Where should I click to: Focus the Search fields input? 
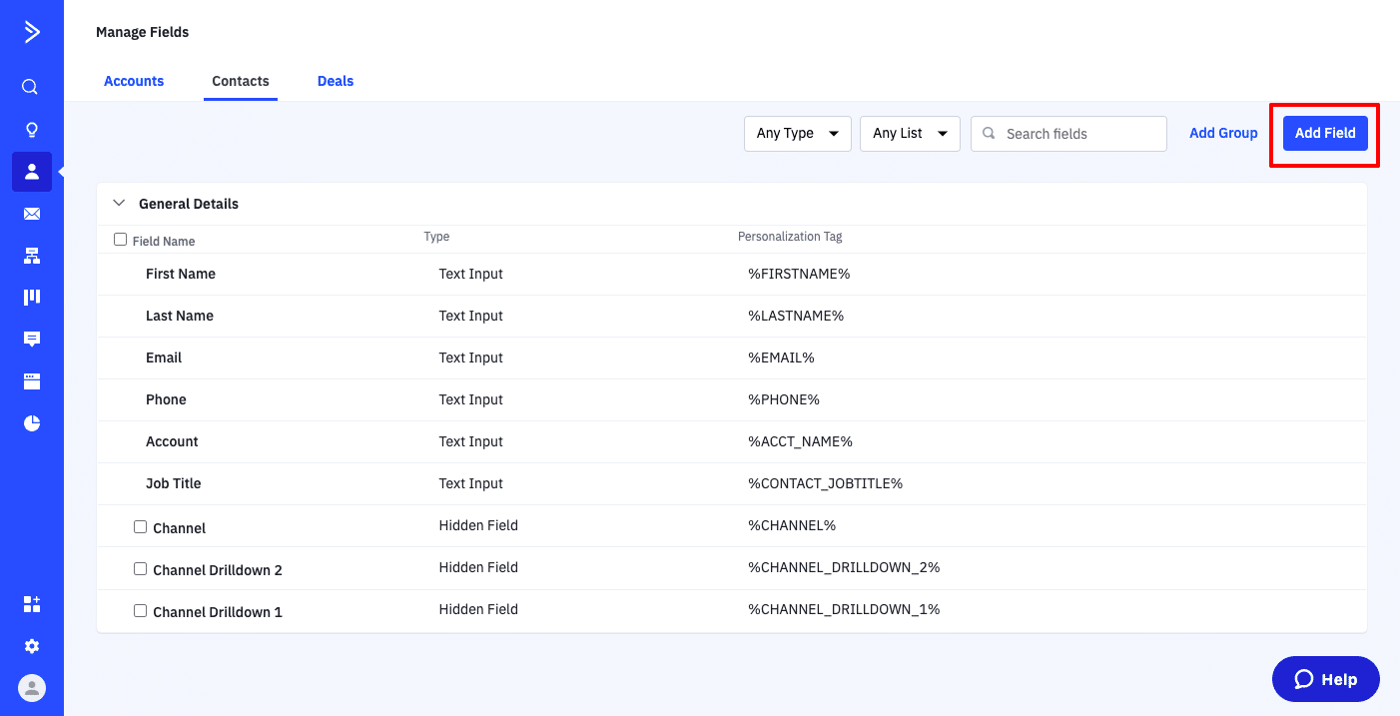click(1068, 134)
